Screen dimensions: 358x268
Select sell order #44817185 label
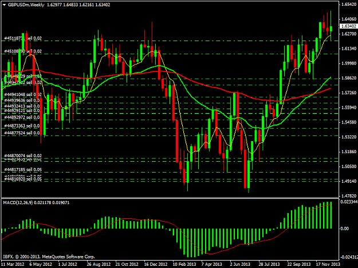23,170
